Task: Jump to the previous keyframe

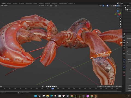Action: pos(49,87)
